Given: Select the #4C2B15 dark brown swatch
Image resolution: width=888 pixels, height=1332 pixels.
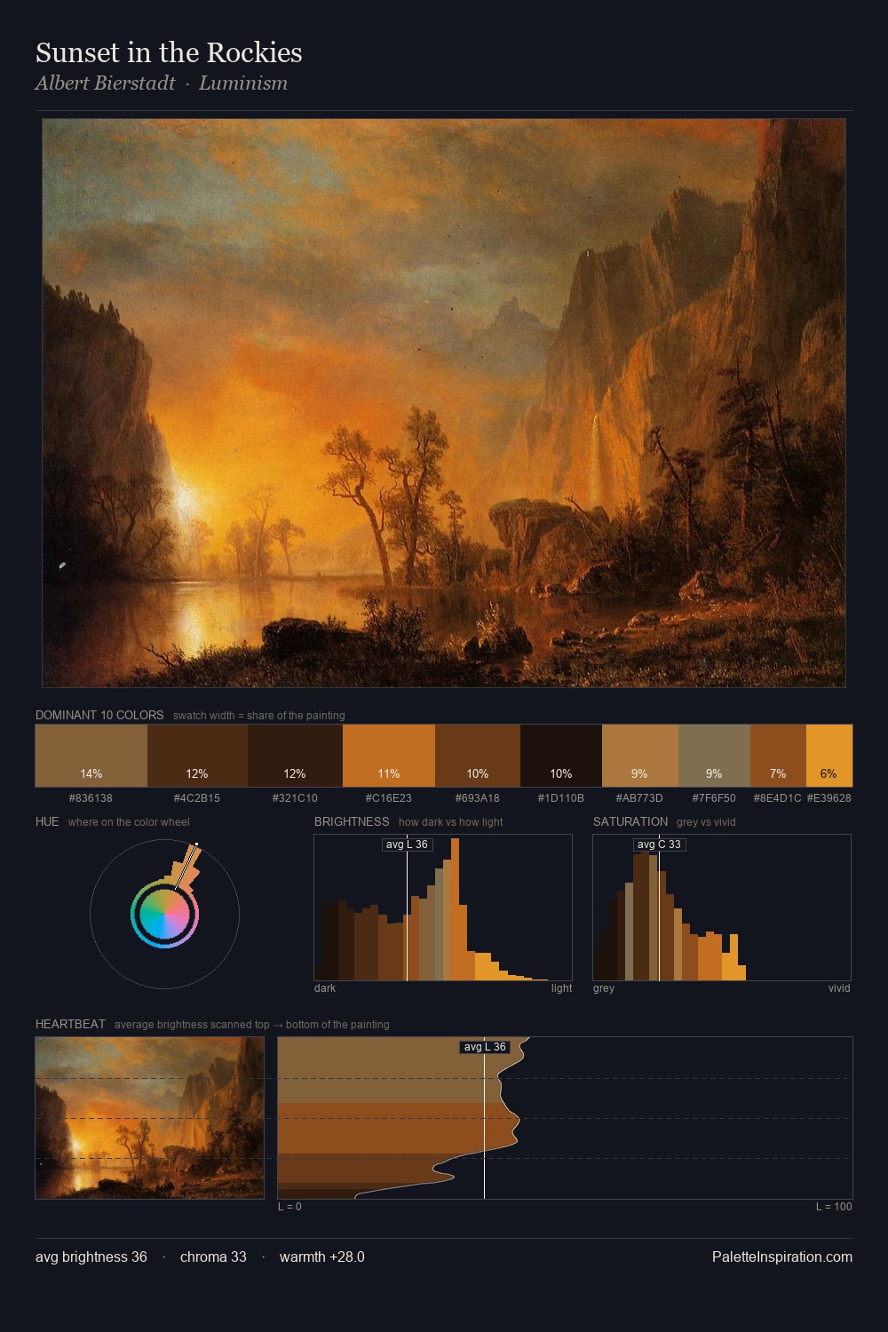Looking at the screenshot, I should point(197,756).
